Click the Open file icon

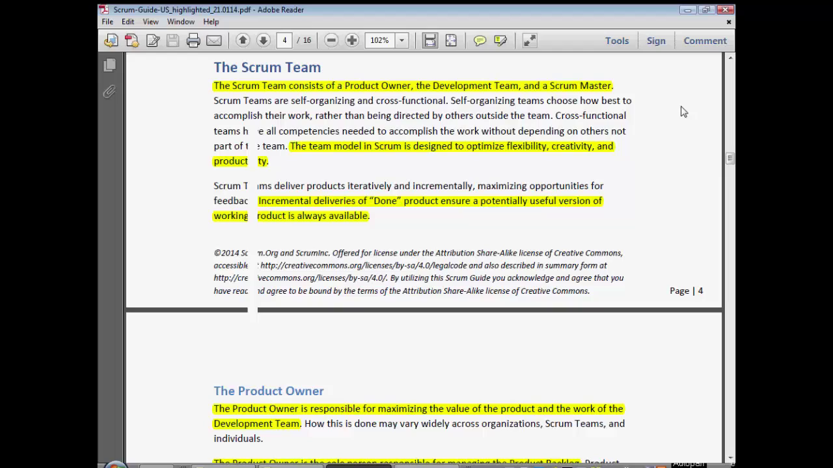[x=111, y=40]
